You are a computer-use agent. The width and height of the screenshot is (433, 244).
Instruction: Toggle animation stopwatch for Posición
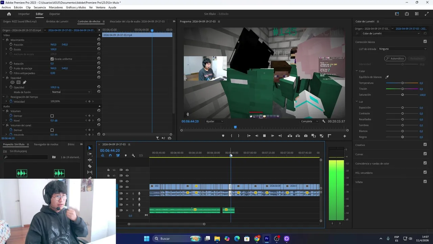click(x=11, y=44)
